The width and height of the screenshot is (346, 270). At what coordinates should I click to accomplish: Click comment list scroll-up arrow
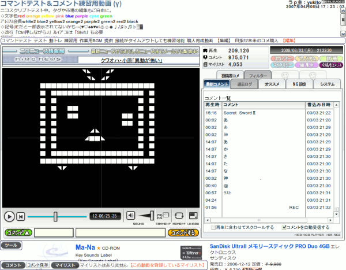[x=336, y=105]
